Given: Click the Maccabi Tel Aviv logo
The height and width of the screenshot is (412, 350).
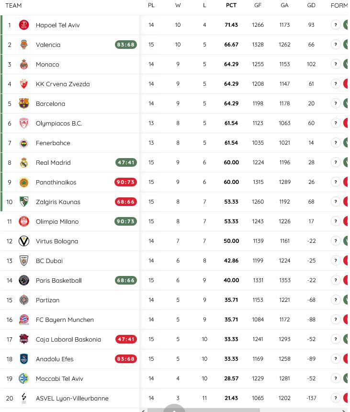Looking at the screenshot, I should point(24,378).
